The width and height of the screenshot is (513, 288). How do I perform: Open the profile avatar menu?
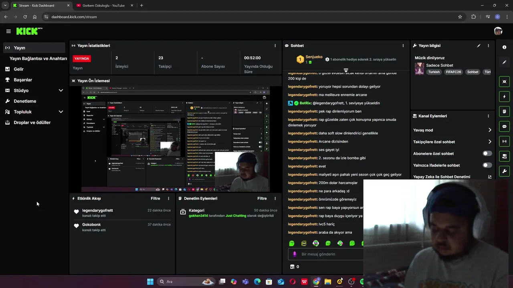(498, 31)
